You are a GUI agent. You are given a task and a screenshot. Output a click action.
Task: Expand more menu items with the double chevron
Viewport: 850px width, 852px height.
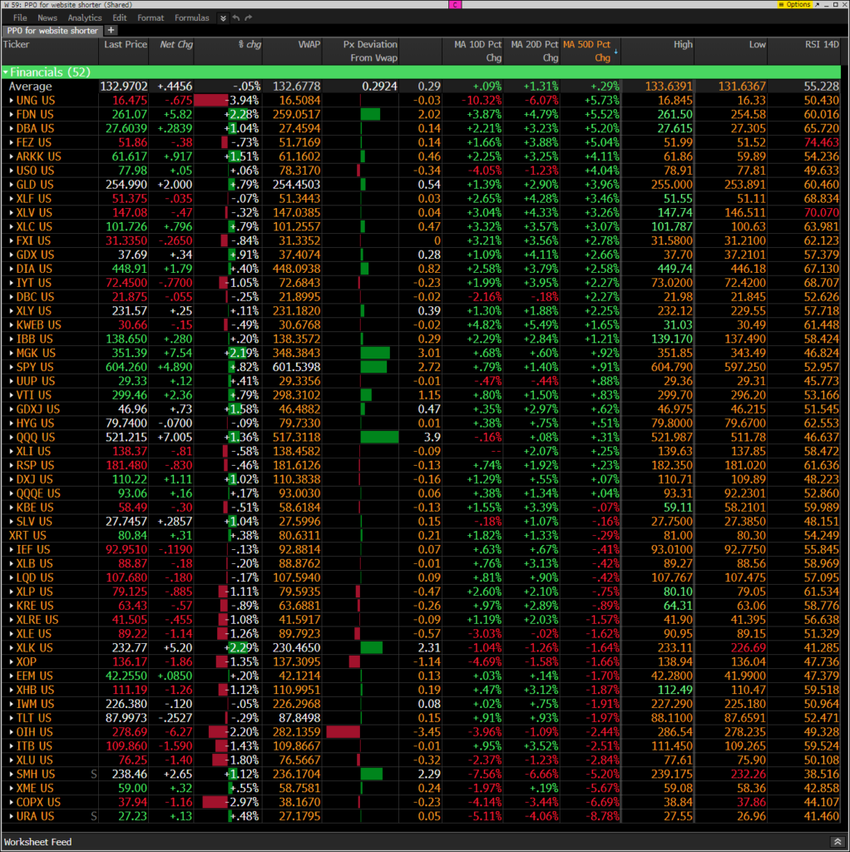[x=223, y=18]
